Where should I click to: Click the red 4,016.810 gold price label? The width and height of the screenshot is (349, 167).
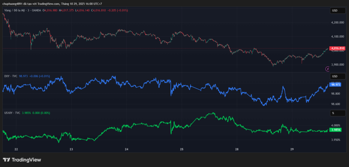tap(338, 48)
